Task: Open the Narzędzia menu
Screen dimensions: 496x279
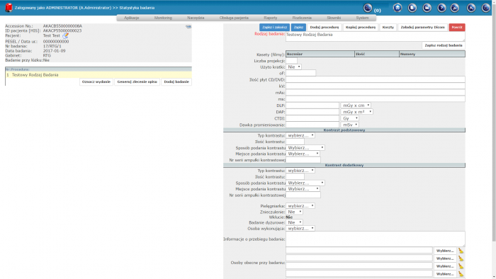Action: pos(196,18)
